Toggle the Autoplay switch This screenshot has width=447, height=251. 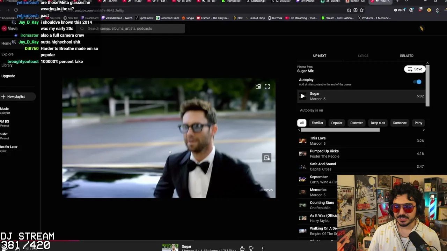click(417, 82)
